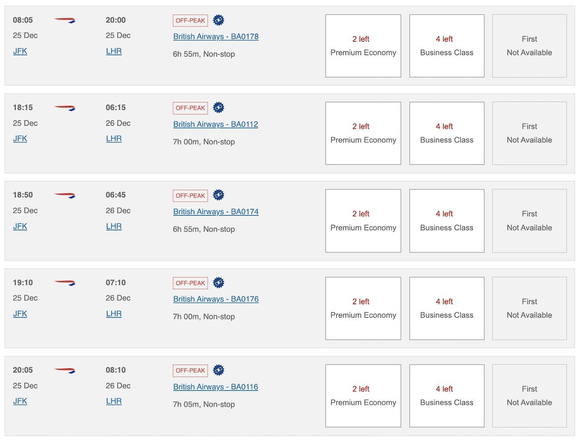Click British Airways ribbon logo on 08:05 flight
The image size is (580, 441).
tap(65, 20)
